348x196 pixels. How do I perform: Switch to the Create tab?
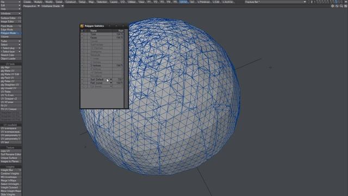(27, 2)
